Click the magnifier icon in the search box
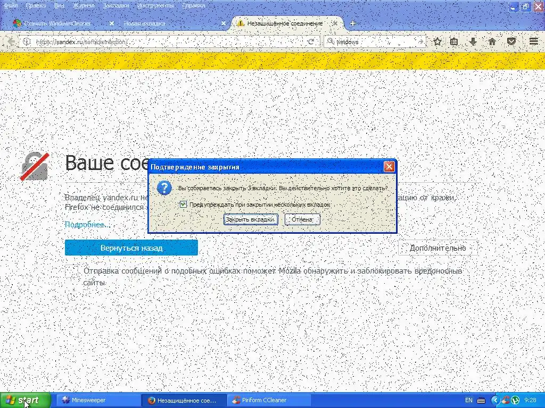545x408 pixels. click(x=331, y=41)
